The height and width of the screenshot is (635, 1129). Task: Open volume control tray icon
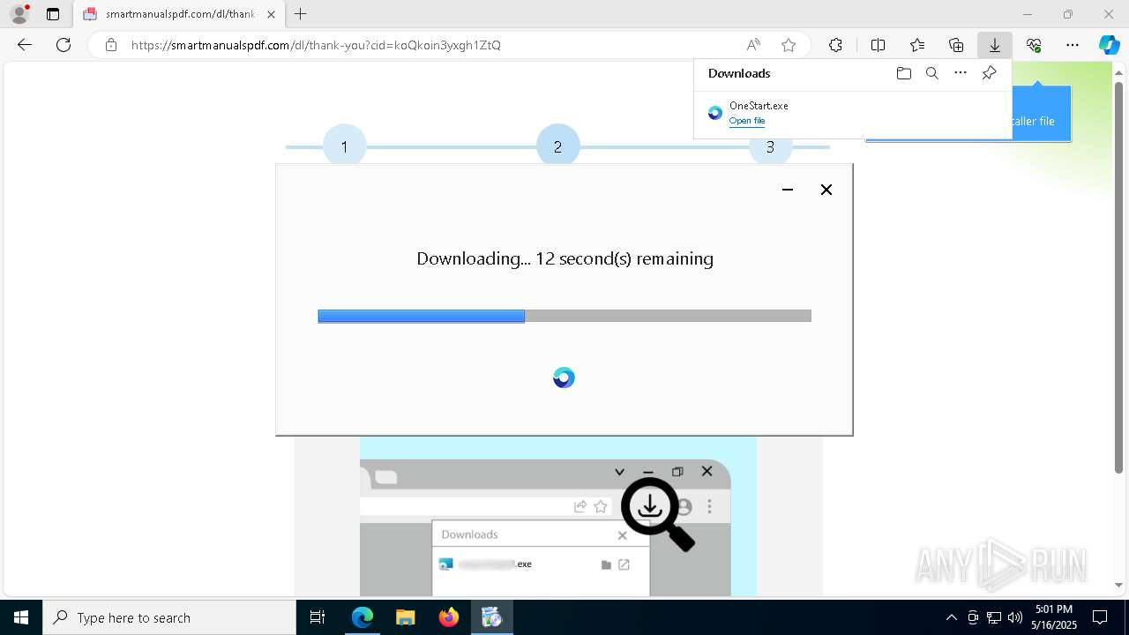pos(1015,617)
